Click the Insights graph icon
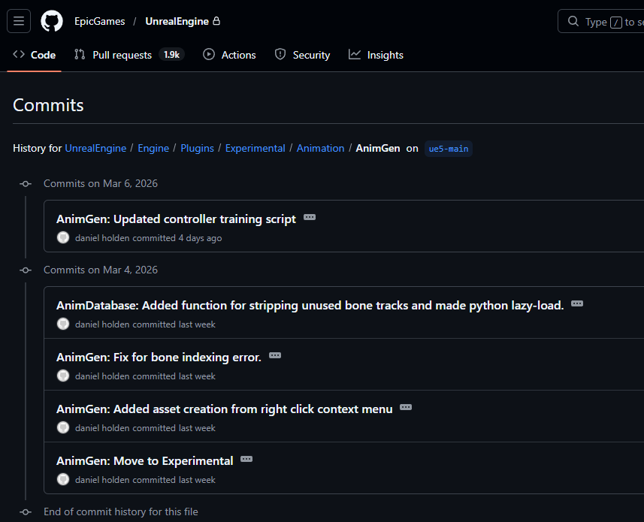 tap(355, 54)
